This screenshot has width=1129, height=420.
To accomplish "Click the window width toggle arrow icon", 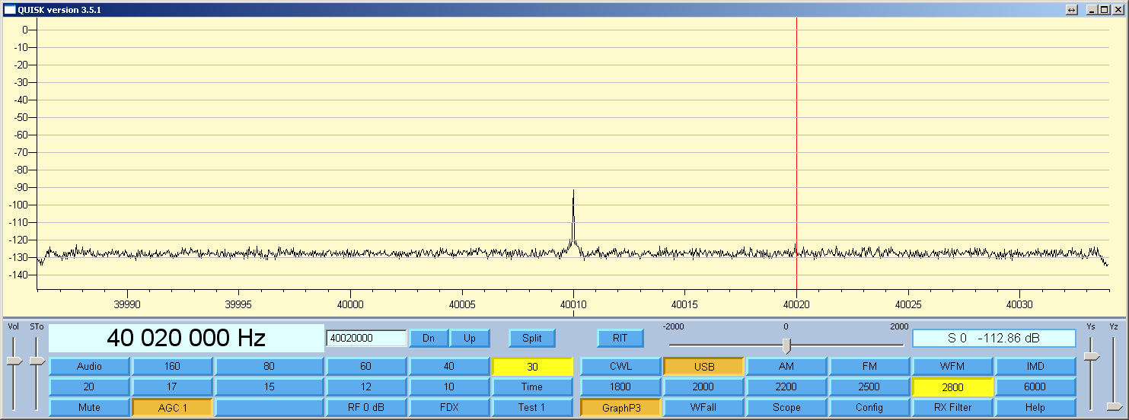I will [1071, 10].
